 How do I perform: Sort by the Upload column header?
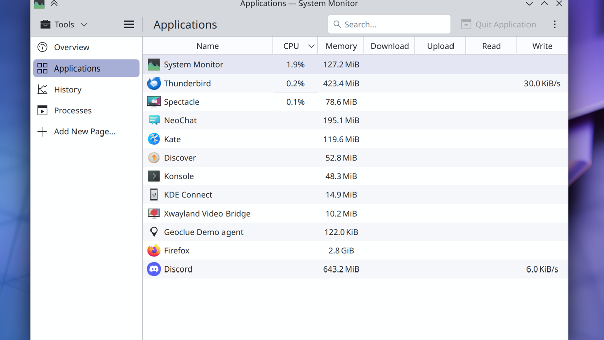(x=440, y=46)
